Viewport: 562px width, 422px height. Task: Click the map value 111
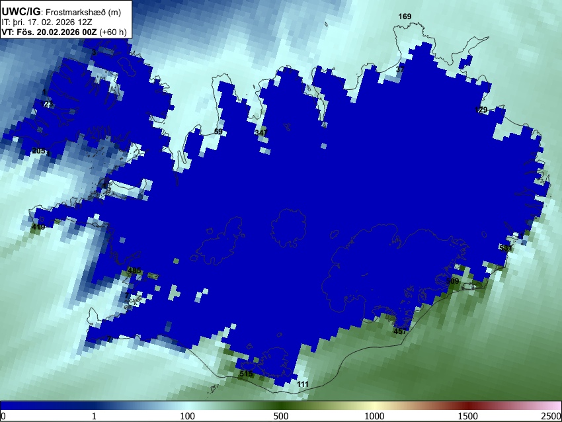pyautogui.click(x=303, y=384)
